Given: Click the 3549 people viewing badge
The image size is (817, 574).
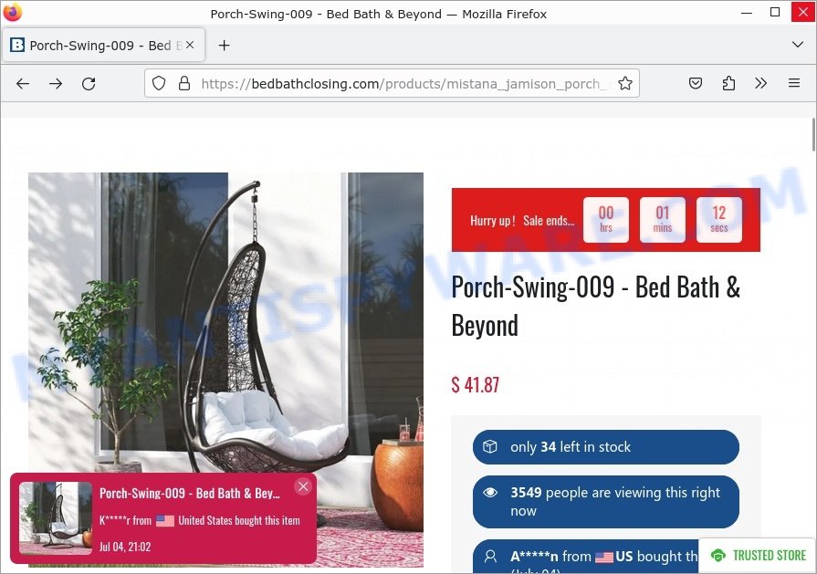Looking at the screenshot, I should 605,502.
